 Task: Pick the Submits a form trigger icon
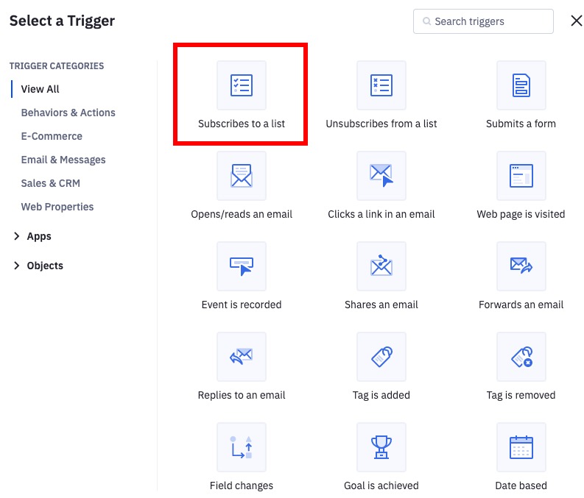point(521,85)
